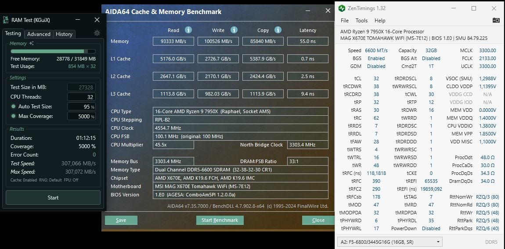Click the L1 Cache read value 5176.0 GB/s
The width and height of the screenshot is (505, 249).
click(x=173, y=59)
